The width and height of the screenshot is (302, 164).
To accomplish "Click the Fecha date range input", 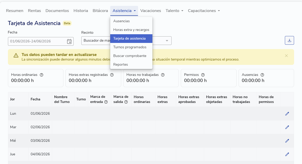I will [41, 41].
